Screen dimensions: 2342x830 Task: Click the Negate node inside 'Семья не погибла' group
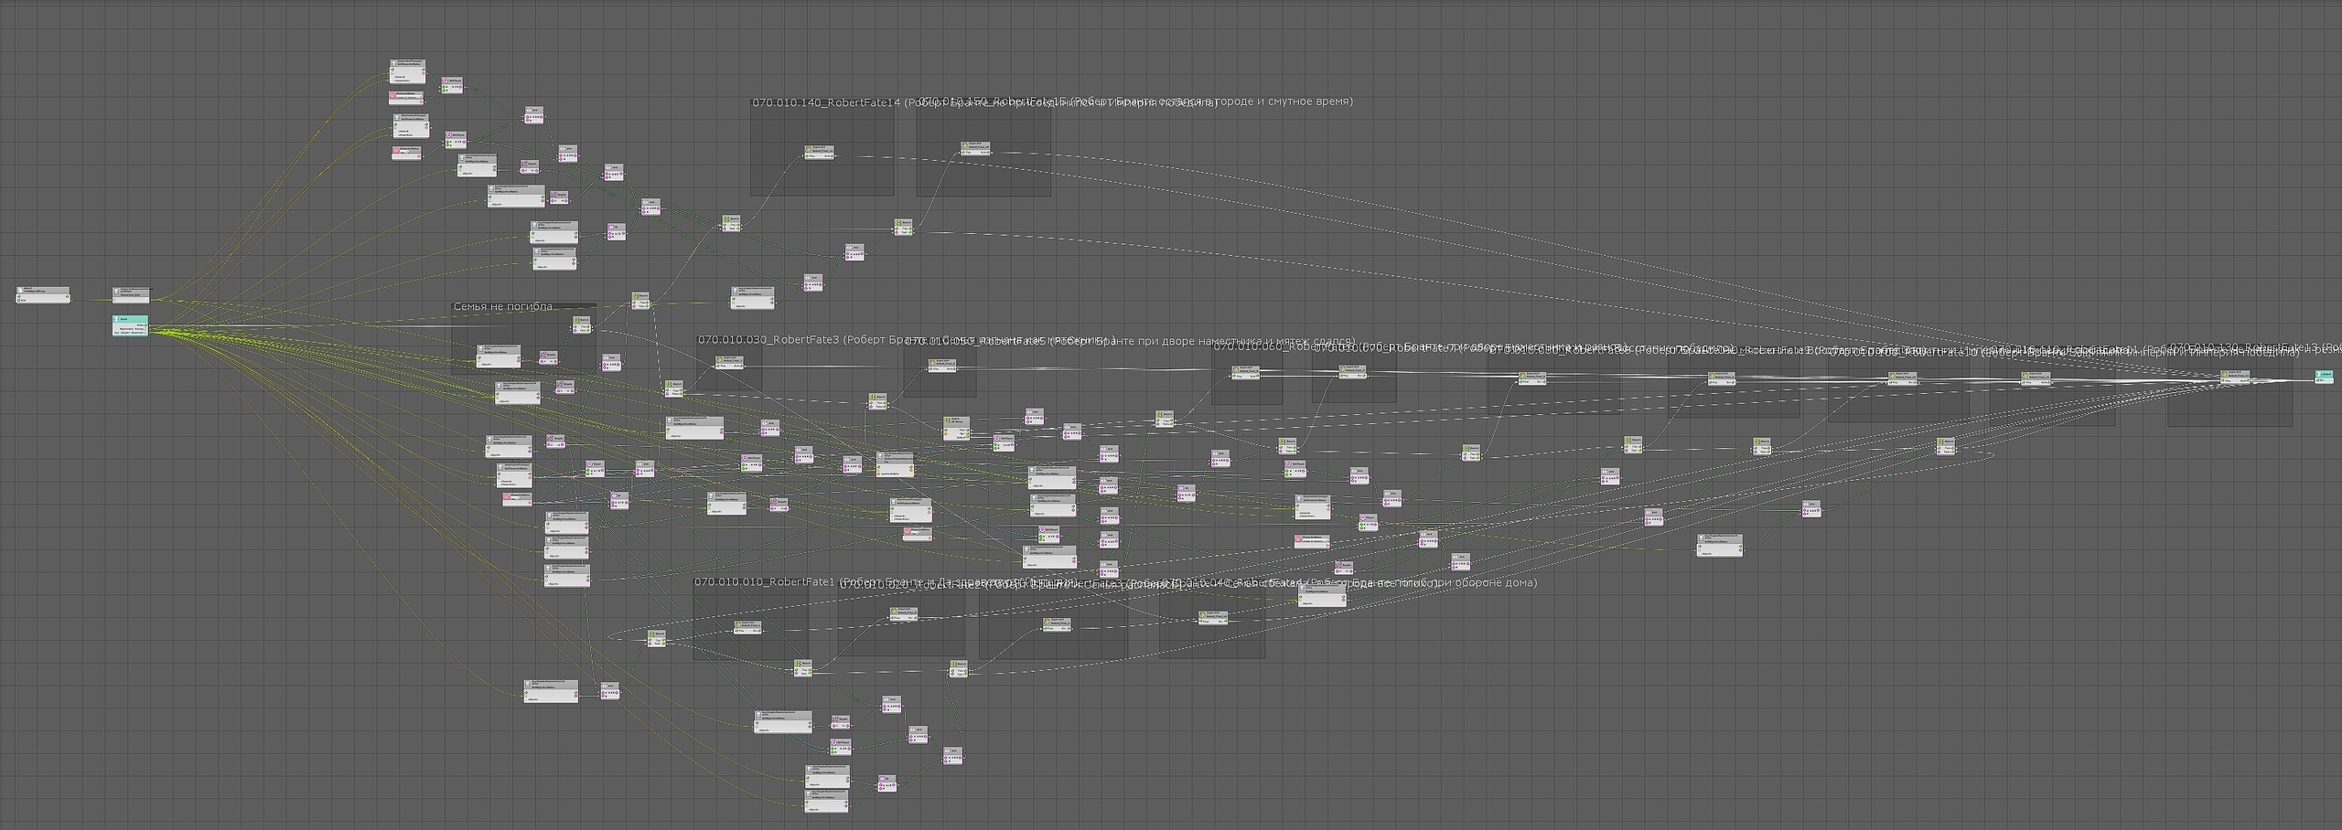click(549, 357)
